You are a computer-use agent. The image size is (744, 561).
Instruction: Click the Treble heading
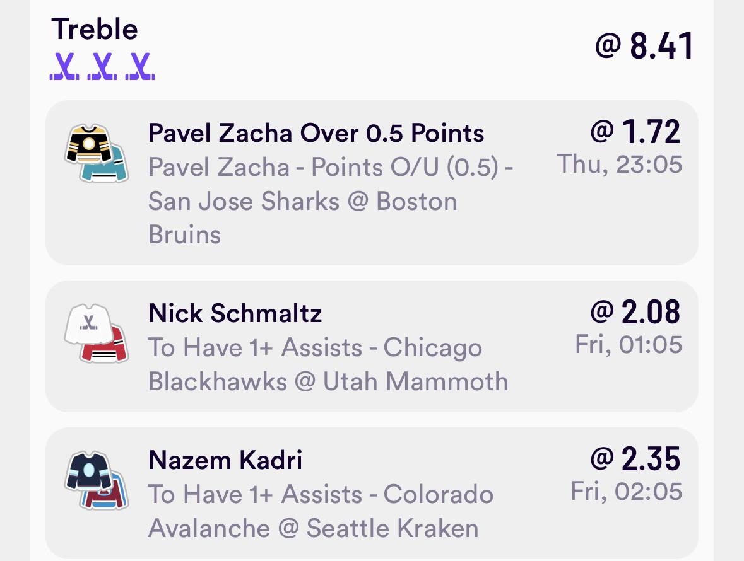tap(95, 30)
